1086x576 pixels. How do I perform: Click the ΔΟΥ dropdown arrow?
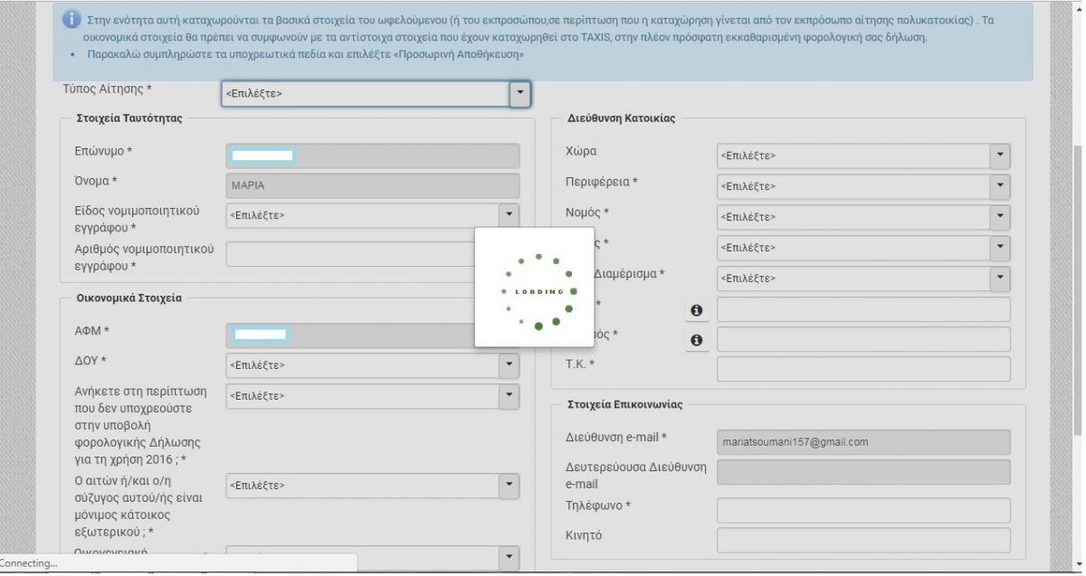pyautogui.click(x=509, y=365)
